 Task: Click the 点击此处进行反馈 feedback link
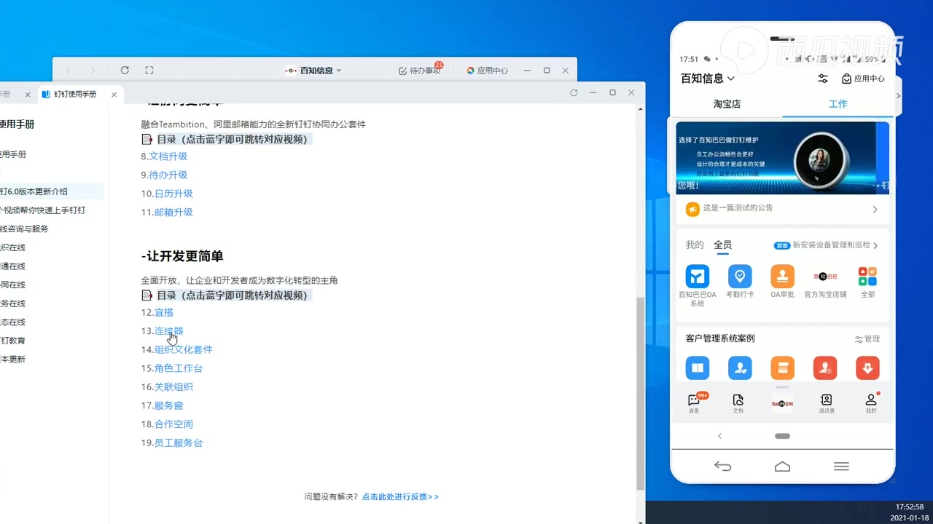397,496
